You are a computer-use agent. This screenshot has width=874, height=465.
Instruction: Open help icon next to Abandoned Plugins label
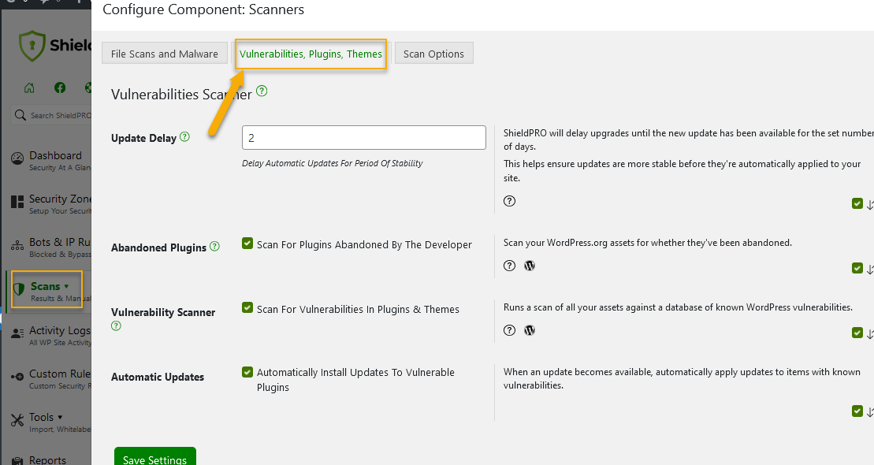[x=214, y=246]
